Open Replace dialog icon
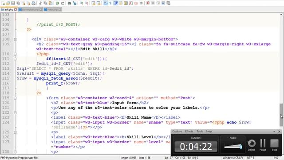Image resolution: width=284 pixels, height=160 pixels. point(75,3)
